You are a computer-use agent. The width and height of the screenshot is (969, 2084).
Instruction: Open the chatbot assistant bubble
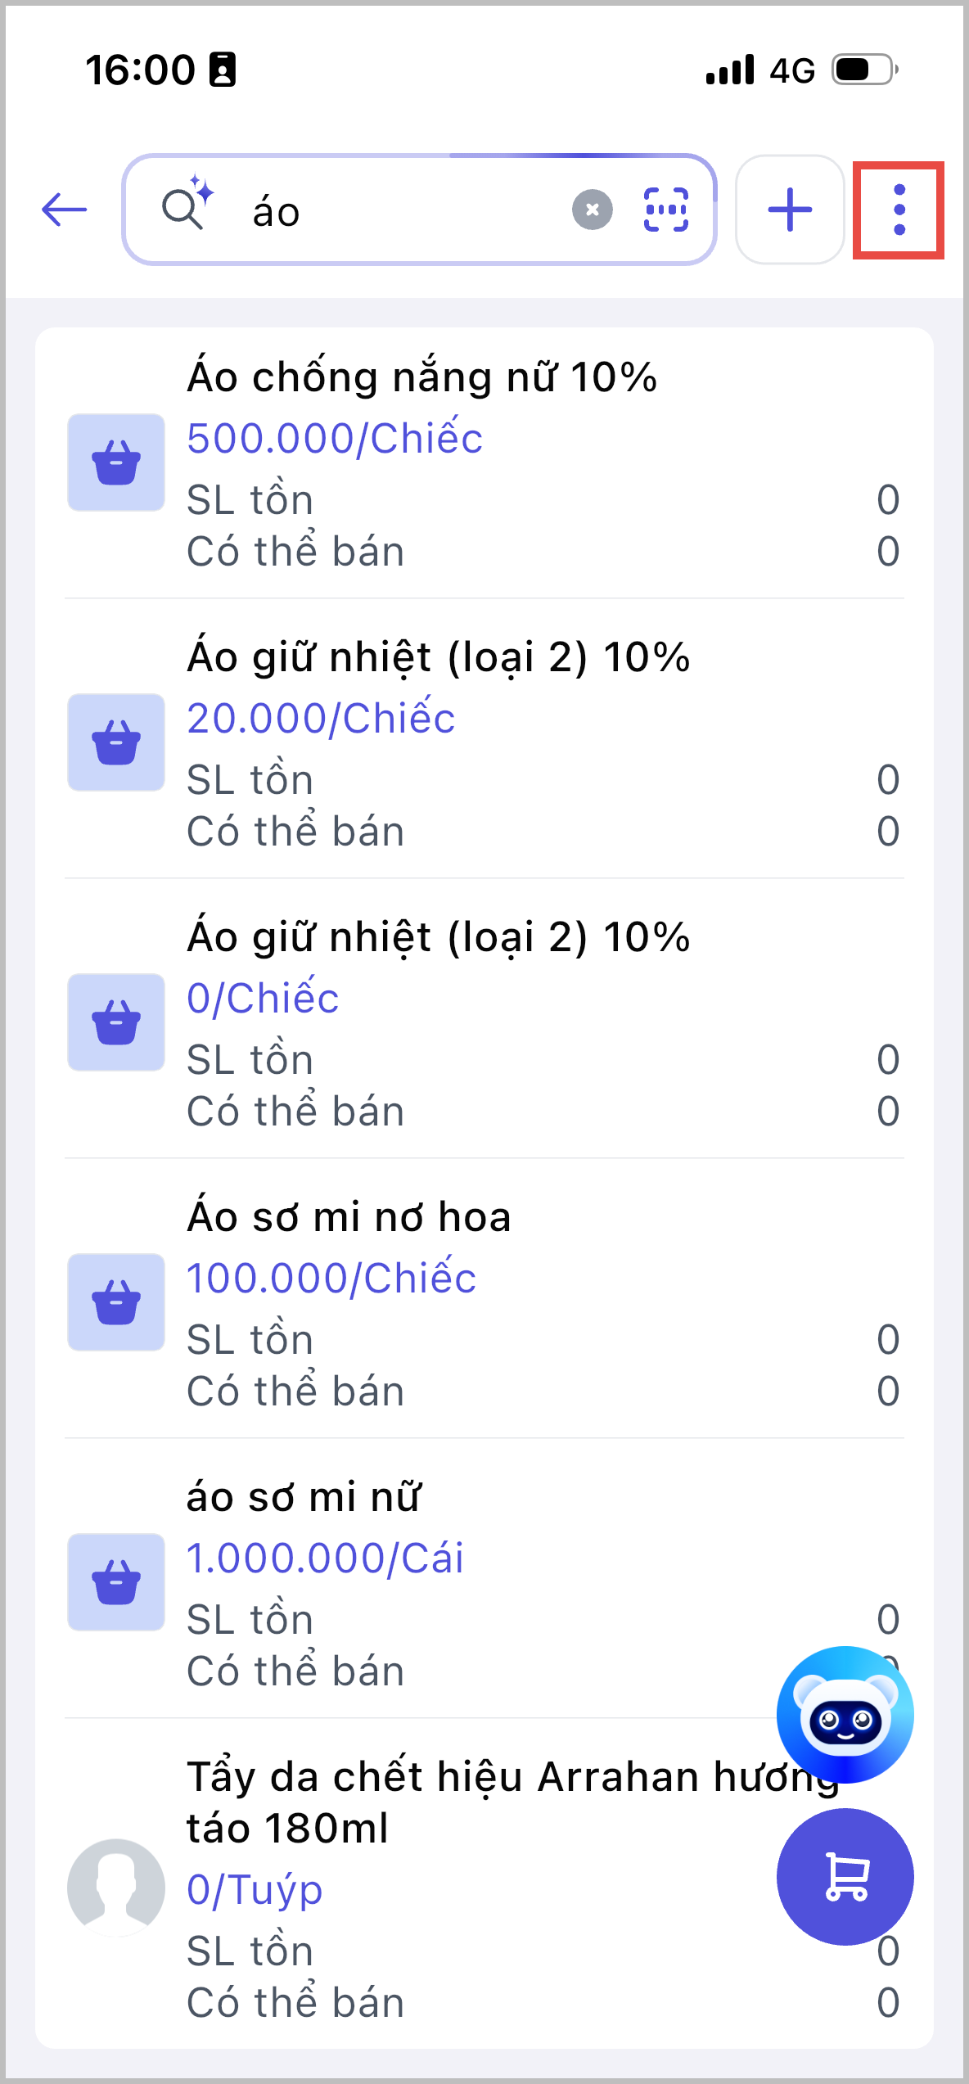[x=845, y=1715]
